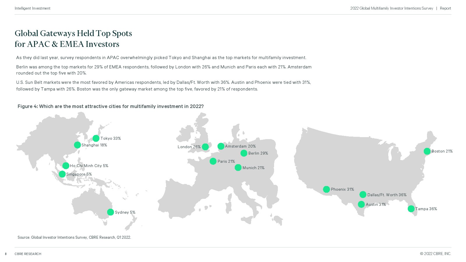This screenshot has width=466, height=262.
Task: Click the Munich 21% green dot
Action: (238, 168)
